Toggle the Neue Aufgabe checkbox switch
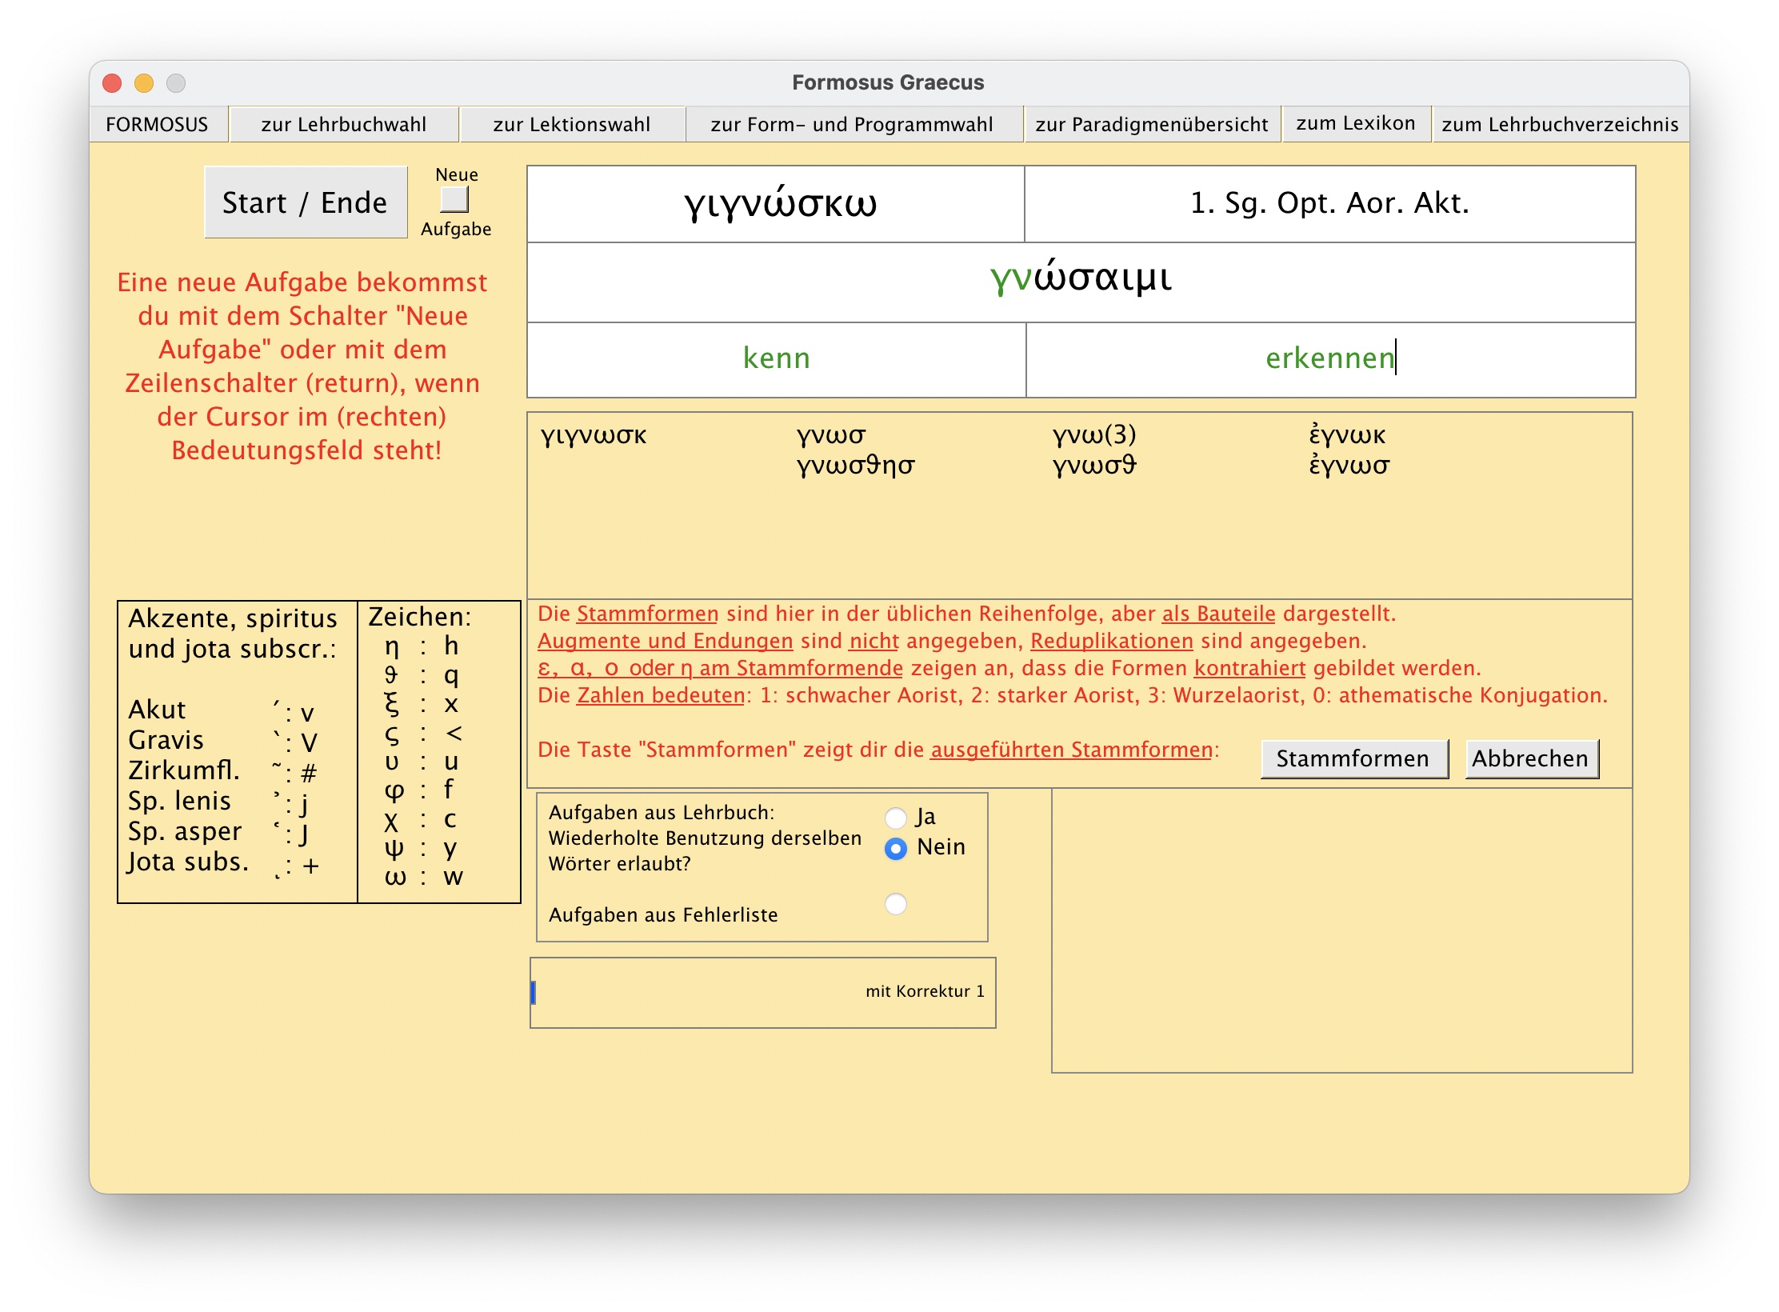The image size is (1779, 1312). (454, 199)
